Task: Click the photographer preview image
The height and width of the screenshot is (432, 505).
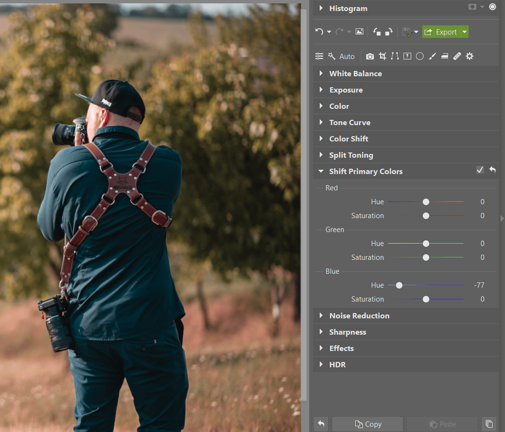Action: (150, 218)
